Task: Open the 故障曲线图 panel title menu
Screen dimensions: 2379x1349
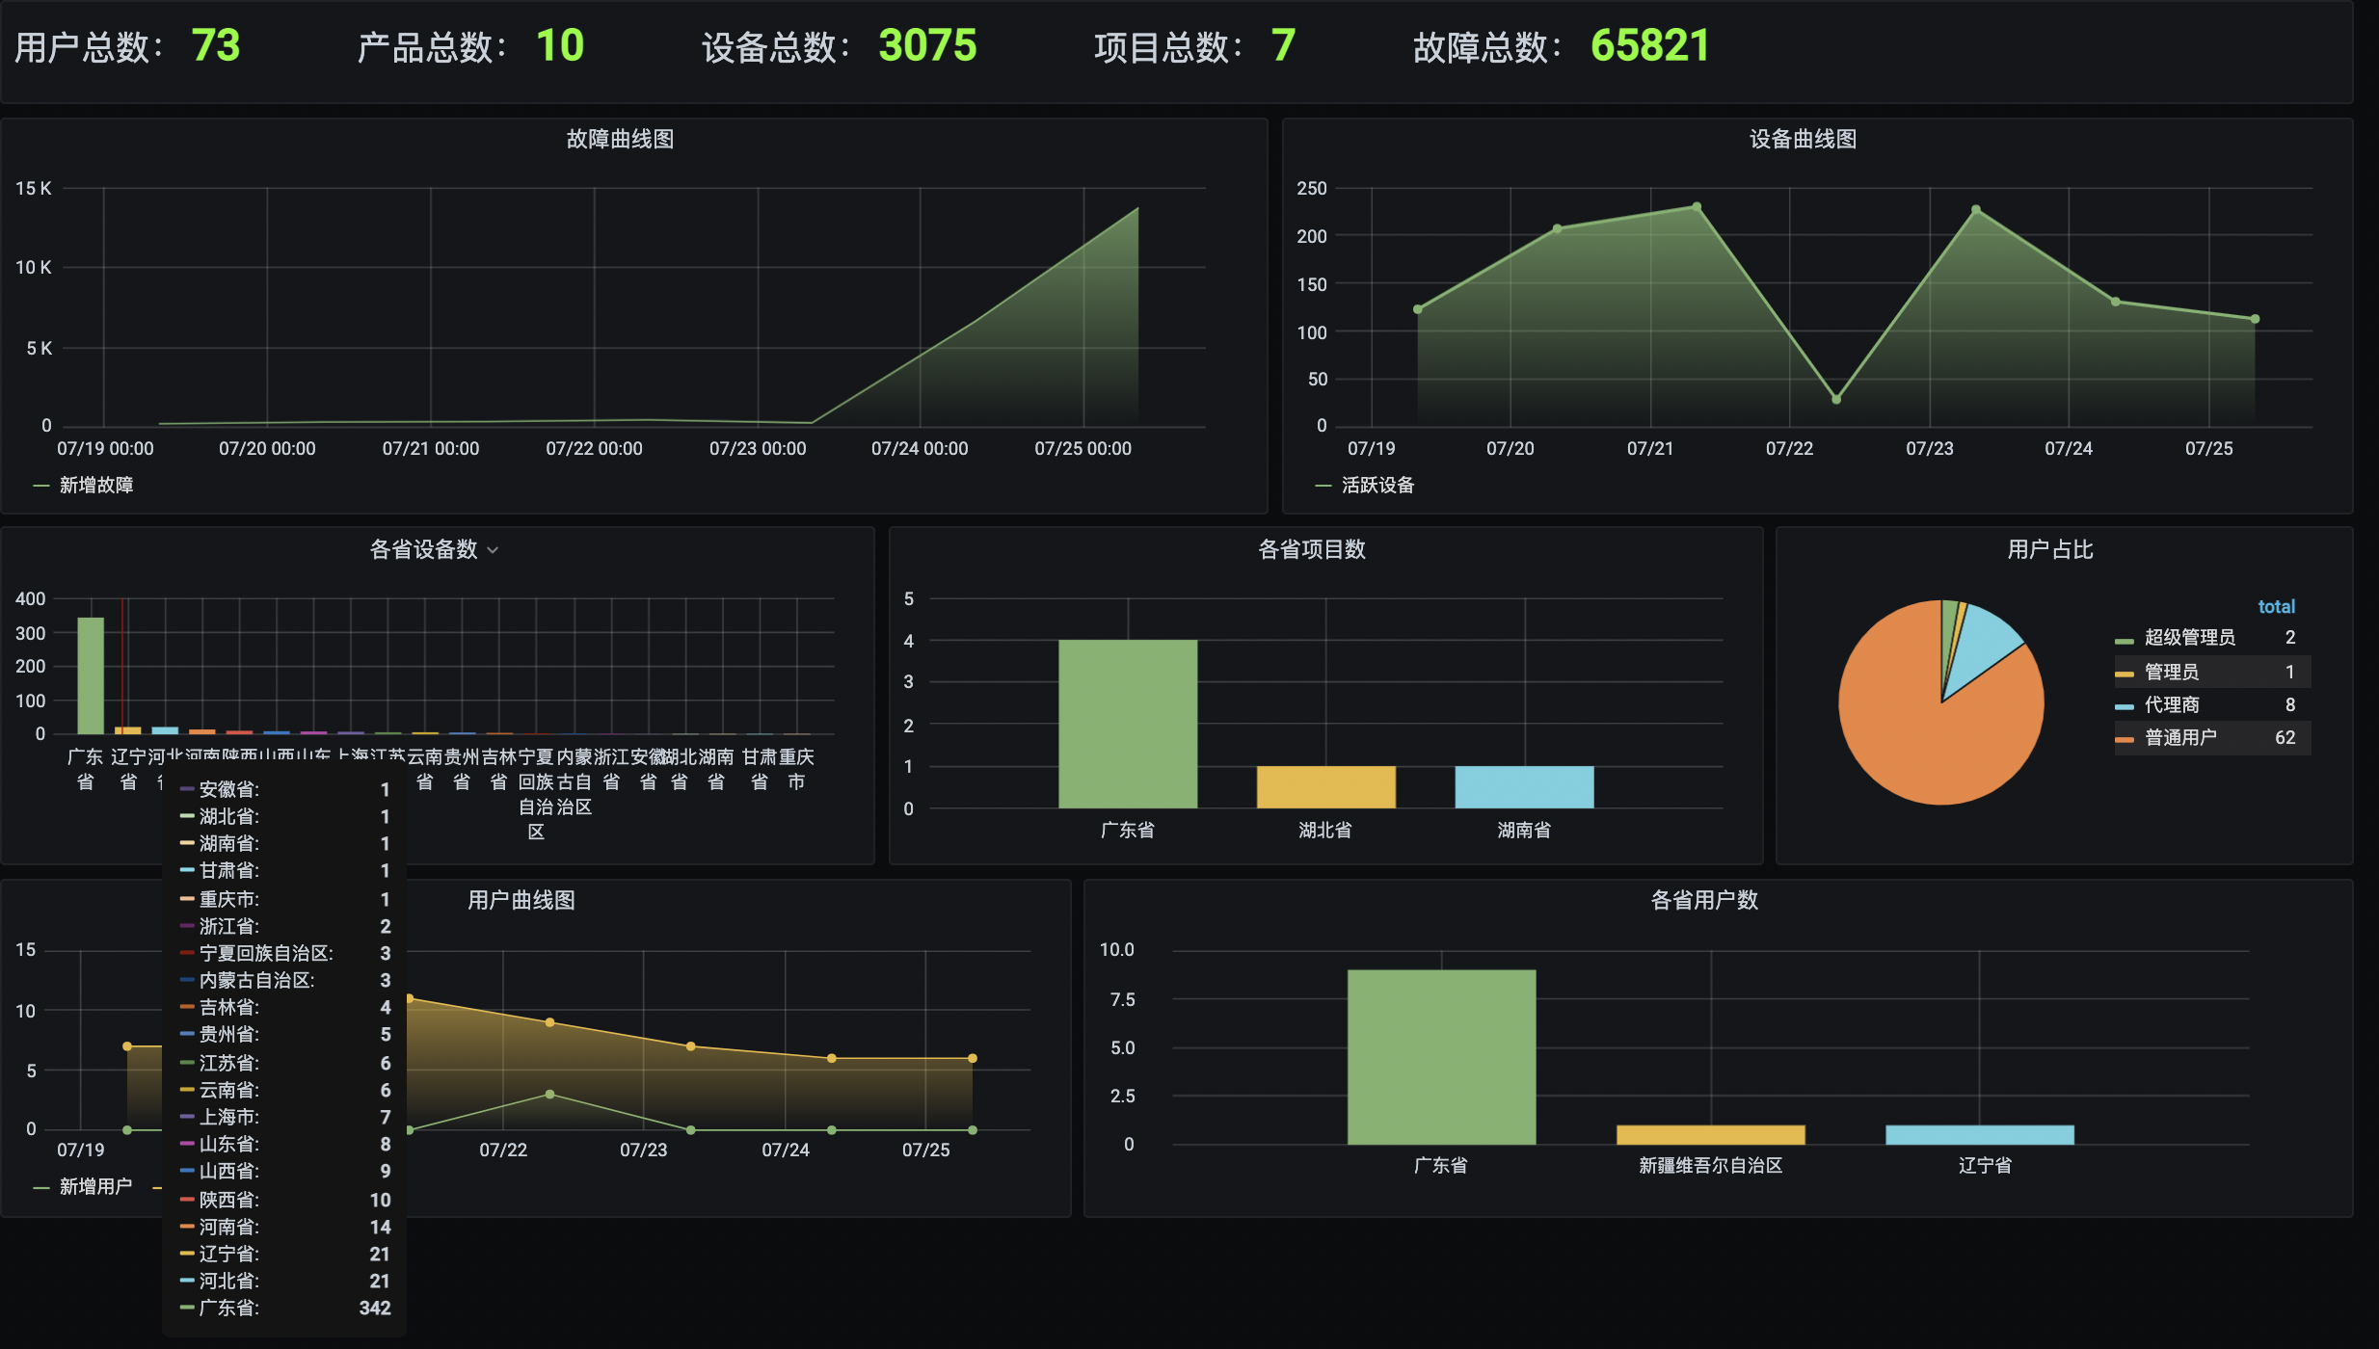Action: (620, 140)
